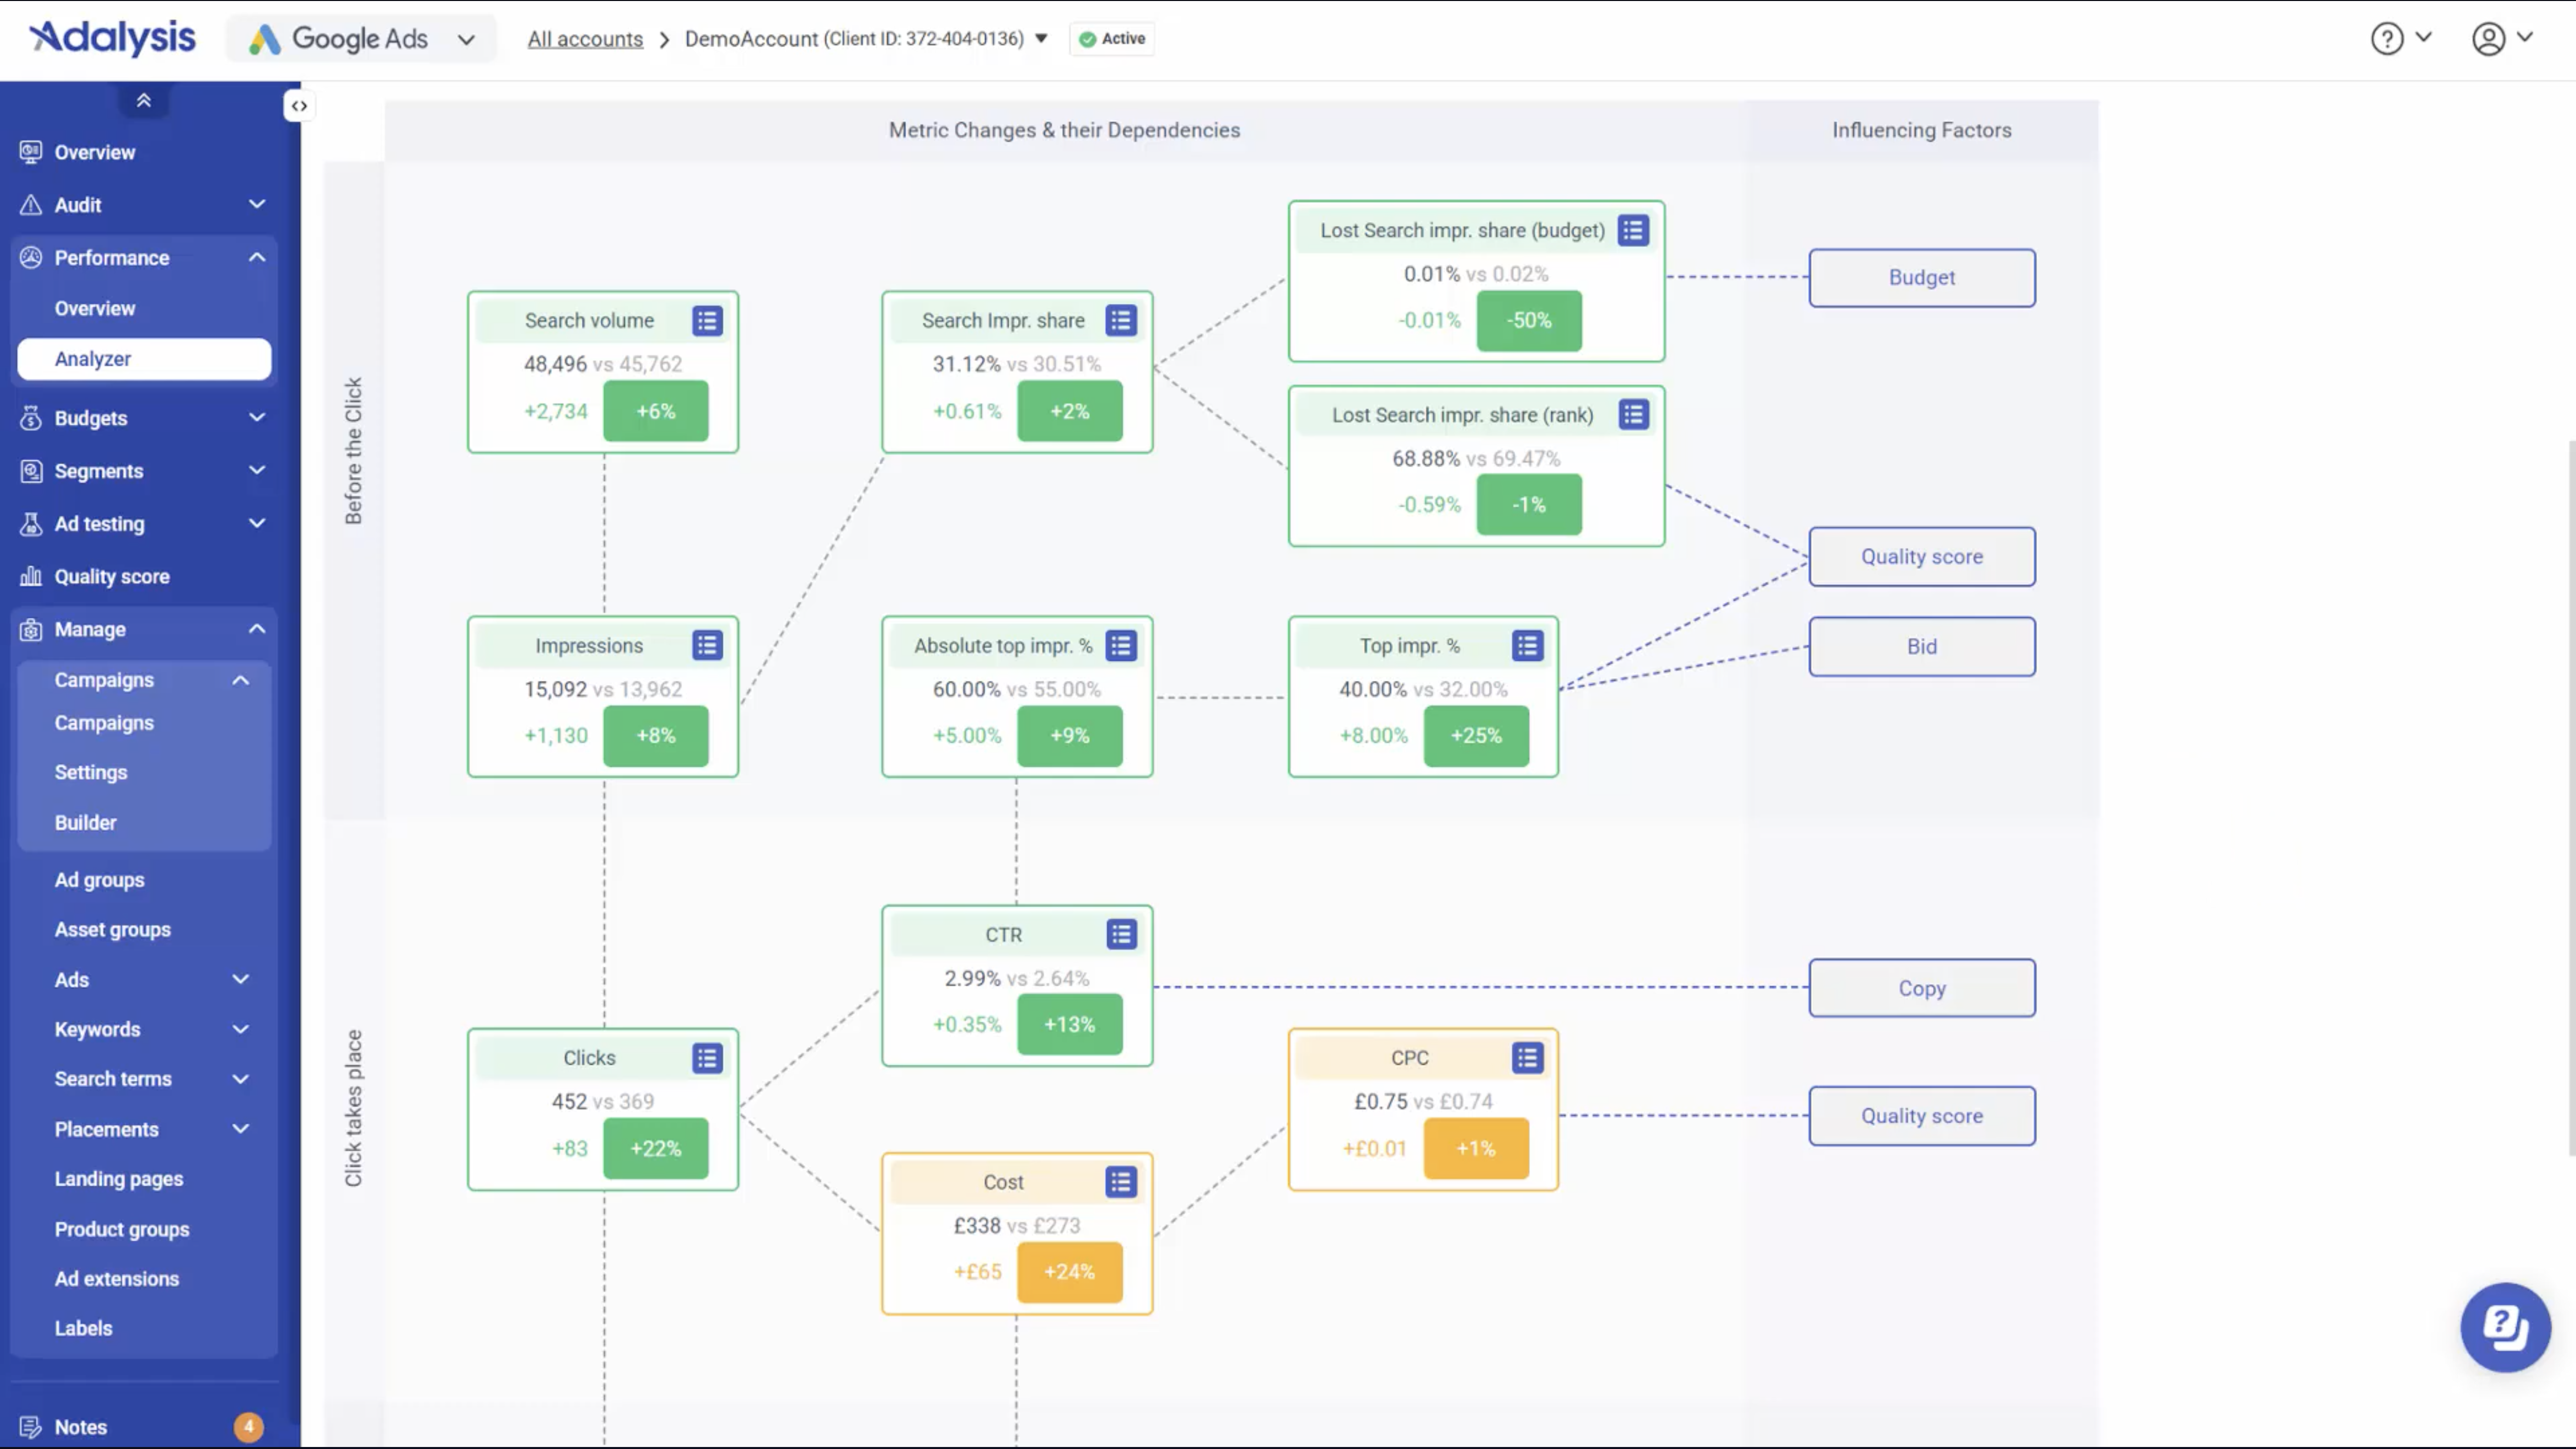Open Clicks card list icon
Image resolution: width=2576 pixels, height=1449 pixels.
[x=707, y=1058]
